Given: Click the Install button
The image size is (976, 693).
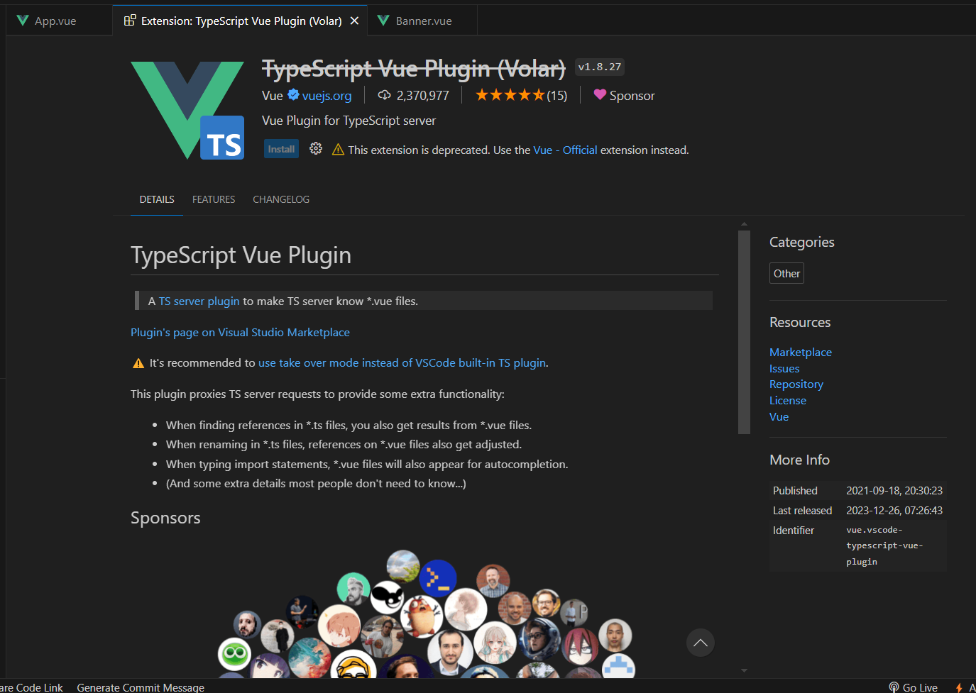Looking at the screenshot, I should [281, 149].
